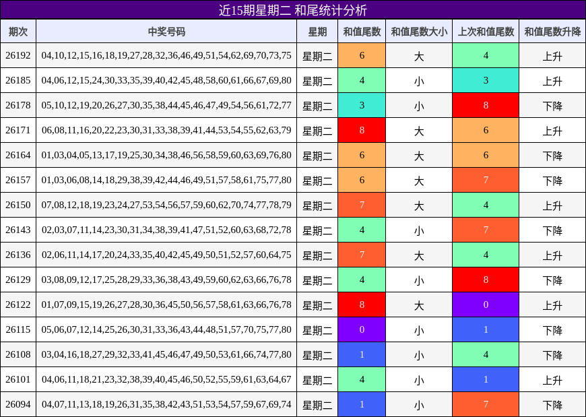
Task: Click orange 和值尾数 cell 6 in row 26192
Action: [x=362, y=55]
